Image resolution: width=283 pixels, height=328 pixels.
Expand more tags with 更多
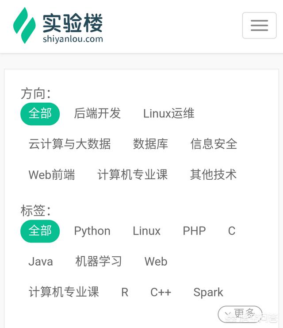(x=241, y=314)
